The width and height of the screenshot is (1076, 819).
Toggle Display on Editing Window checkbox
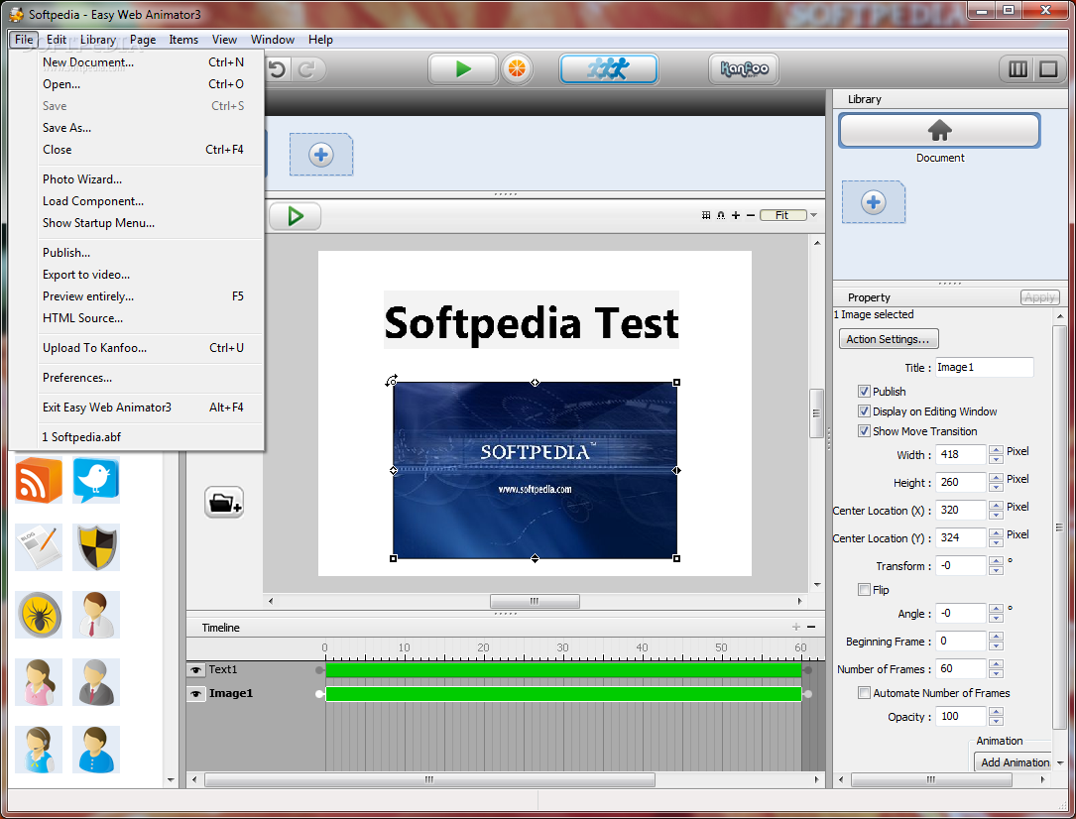pyautogui.click(x=864, y=411)
